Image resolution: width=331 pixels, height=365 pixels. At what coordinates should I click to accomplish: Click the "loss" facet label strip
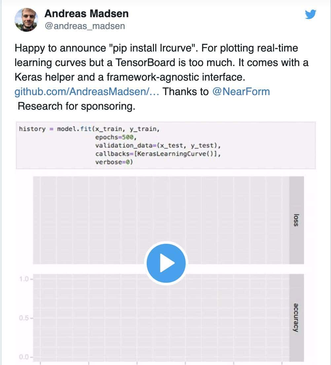tap(296, 220)
